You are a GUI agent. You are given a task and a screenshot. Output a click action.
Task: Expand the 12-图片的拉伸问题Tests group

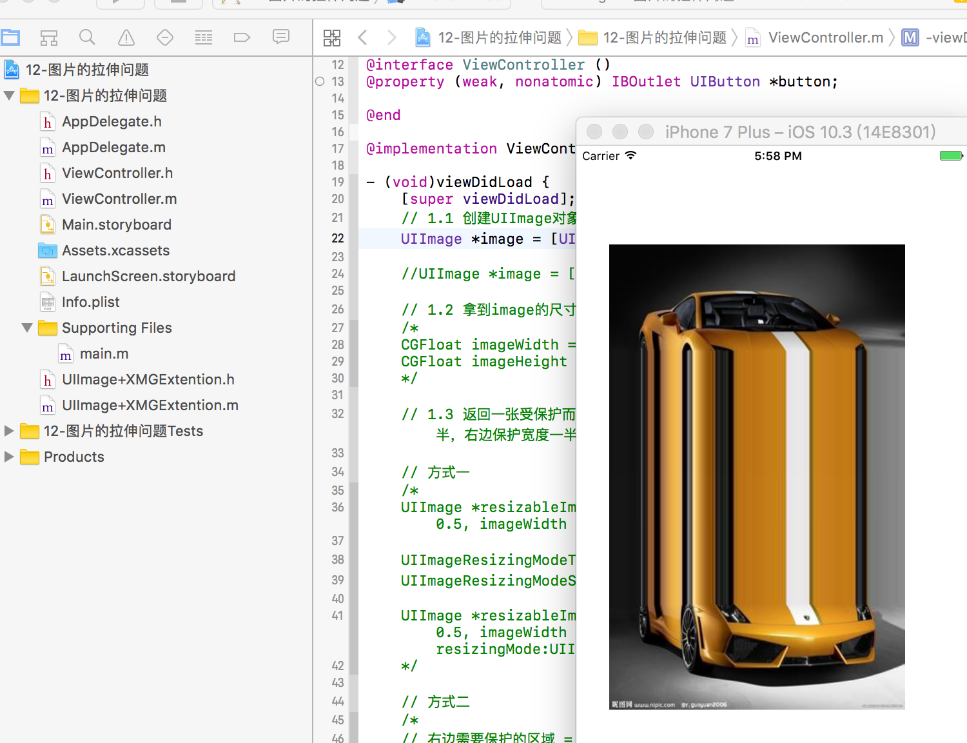point(9,431)
